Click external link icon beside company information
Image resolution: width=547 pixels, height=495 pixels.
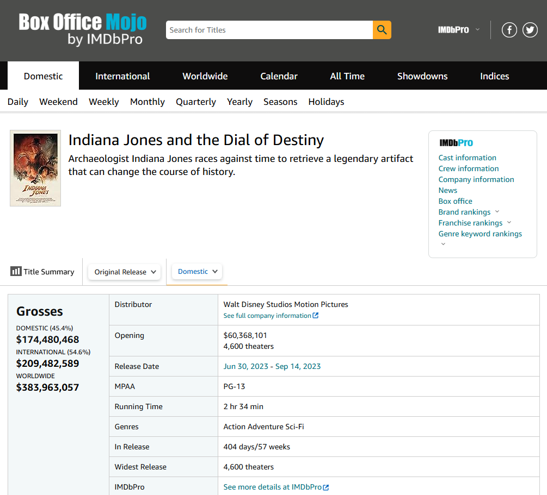(315, 315)
